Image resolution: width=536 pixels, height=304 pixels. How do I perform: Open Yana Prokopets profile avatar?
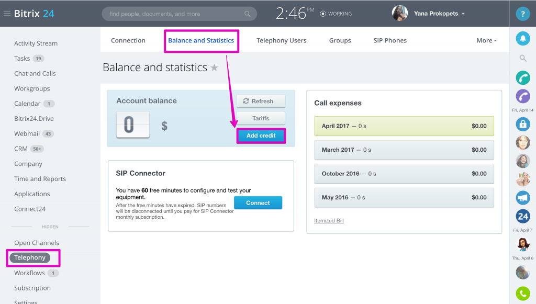coord(399,13)
